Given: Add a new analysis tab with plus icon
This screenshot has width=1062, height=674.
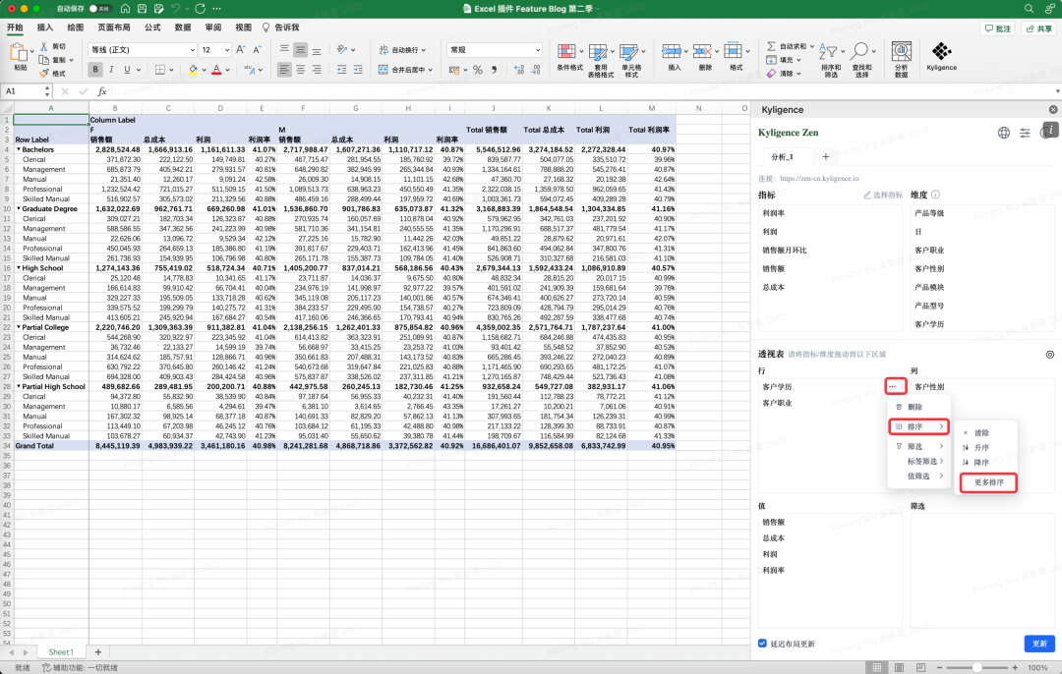Looking at the screenshot, I should pyautogui.click(x=825, y=156).
